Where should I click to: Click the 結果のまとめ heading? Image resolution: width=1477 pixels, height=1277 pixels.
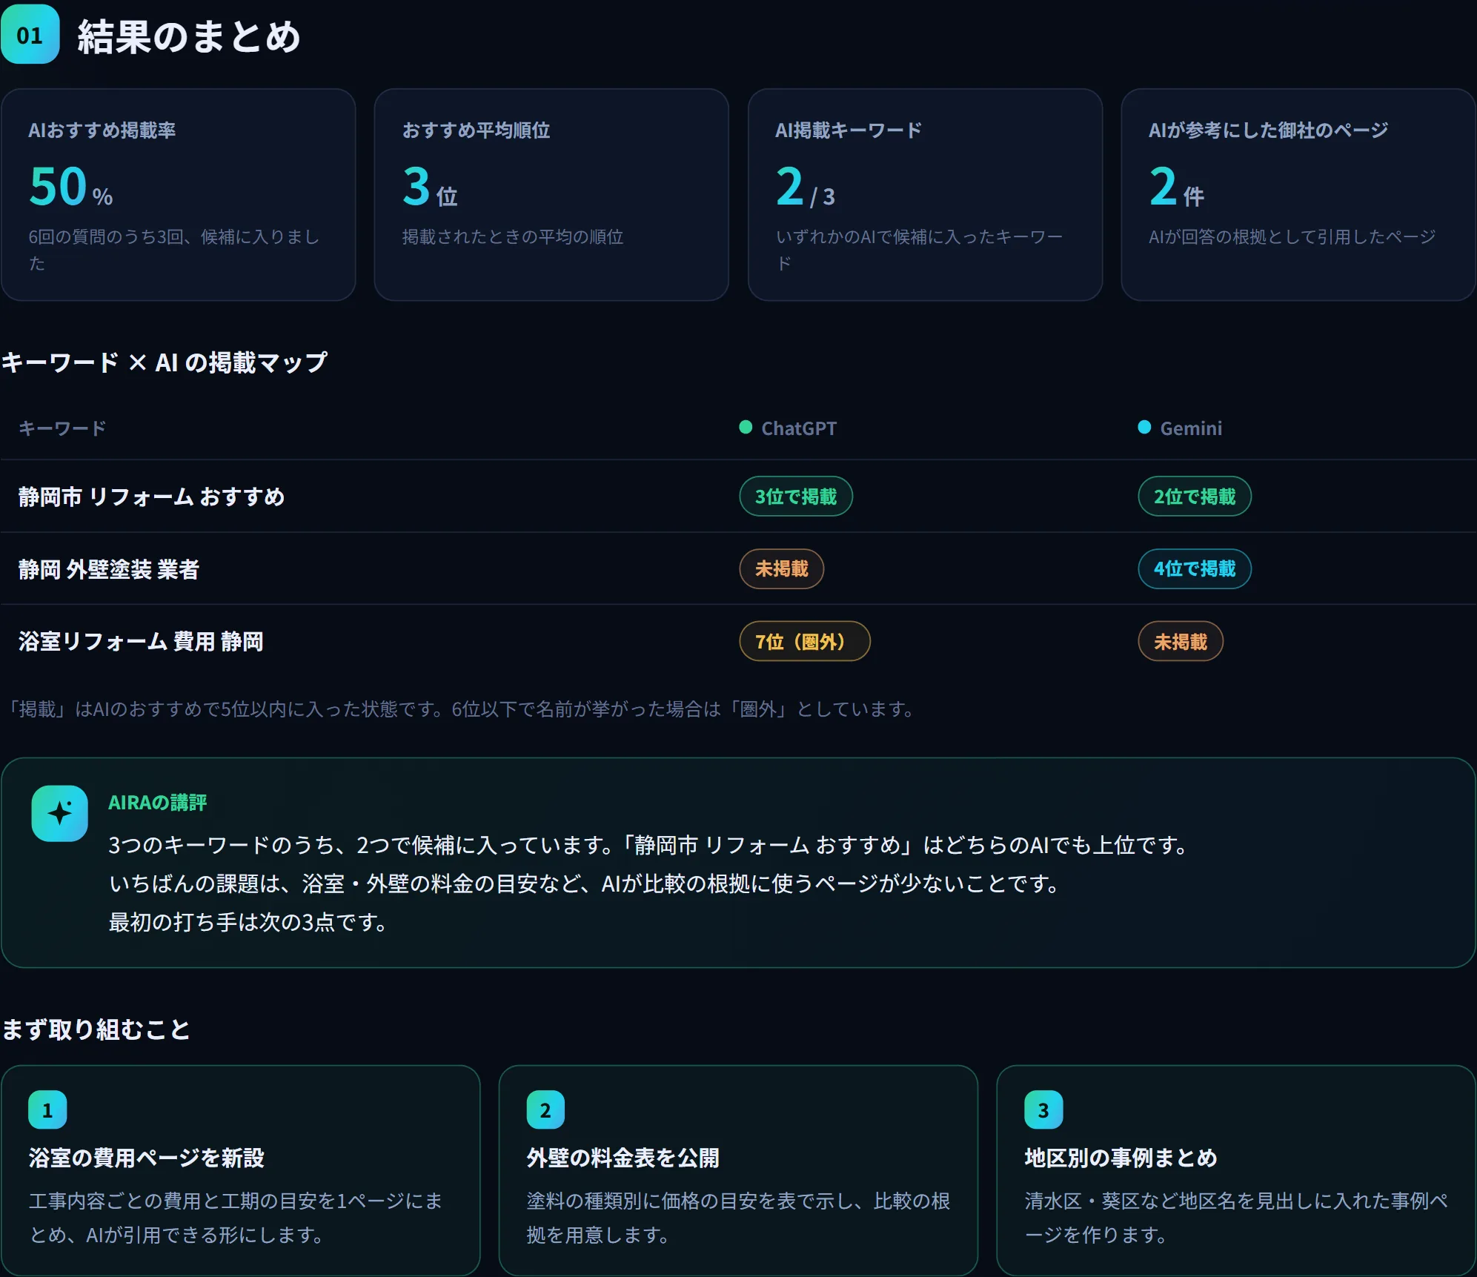pyautogui.click(x=189, y=36)
